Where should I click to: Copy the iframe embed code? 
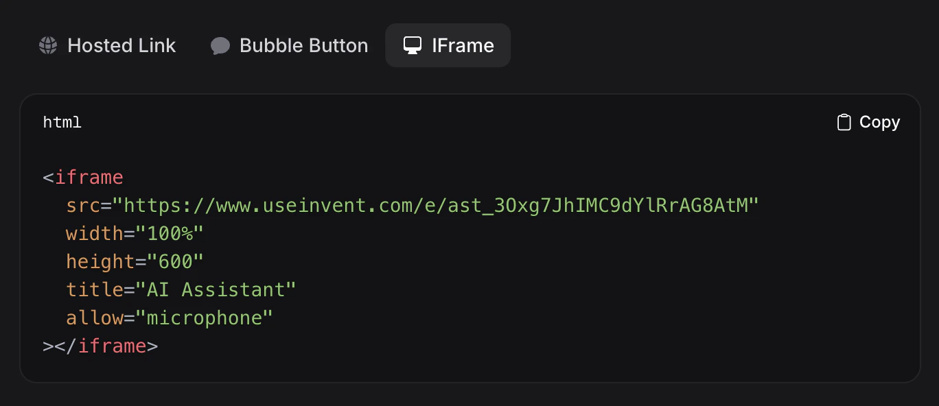[x=867, y=121]
